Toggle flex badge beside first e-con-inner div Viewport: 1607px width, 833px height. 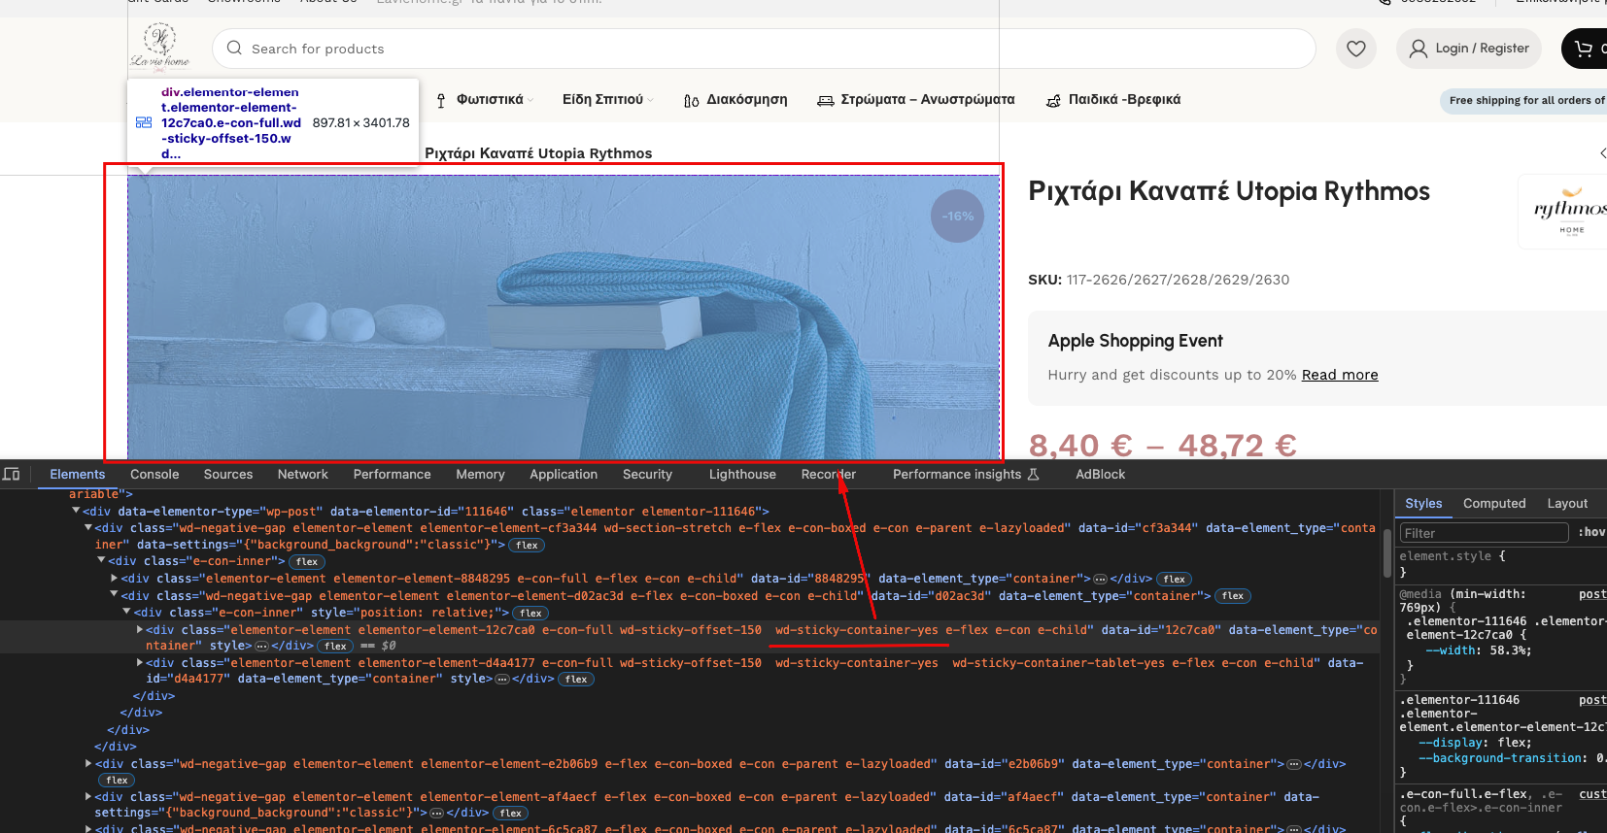[x=308, y=561]
